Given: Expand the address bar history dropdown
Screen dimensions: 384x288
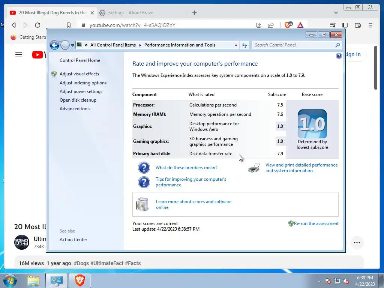Looking at the screenshot, I should [x=236, y=45].
